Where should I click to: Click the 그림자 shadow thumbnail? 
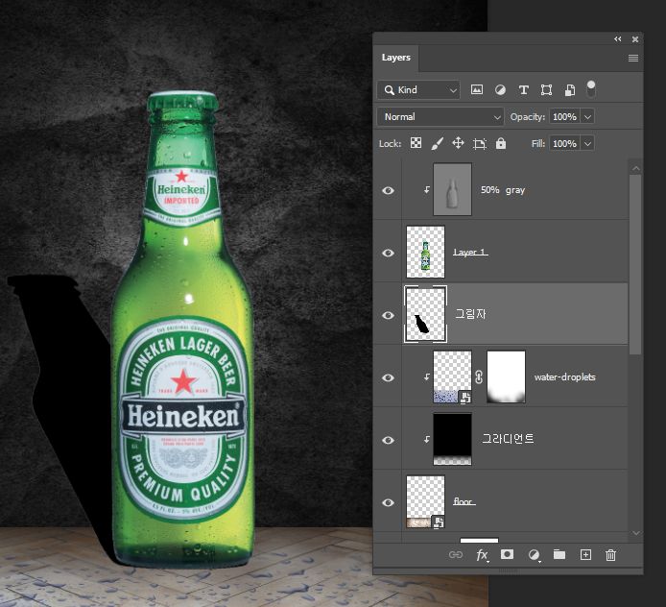425,314
